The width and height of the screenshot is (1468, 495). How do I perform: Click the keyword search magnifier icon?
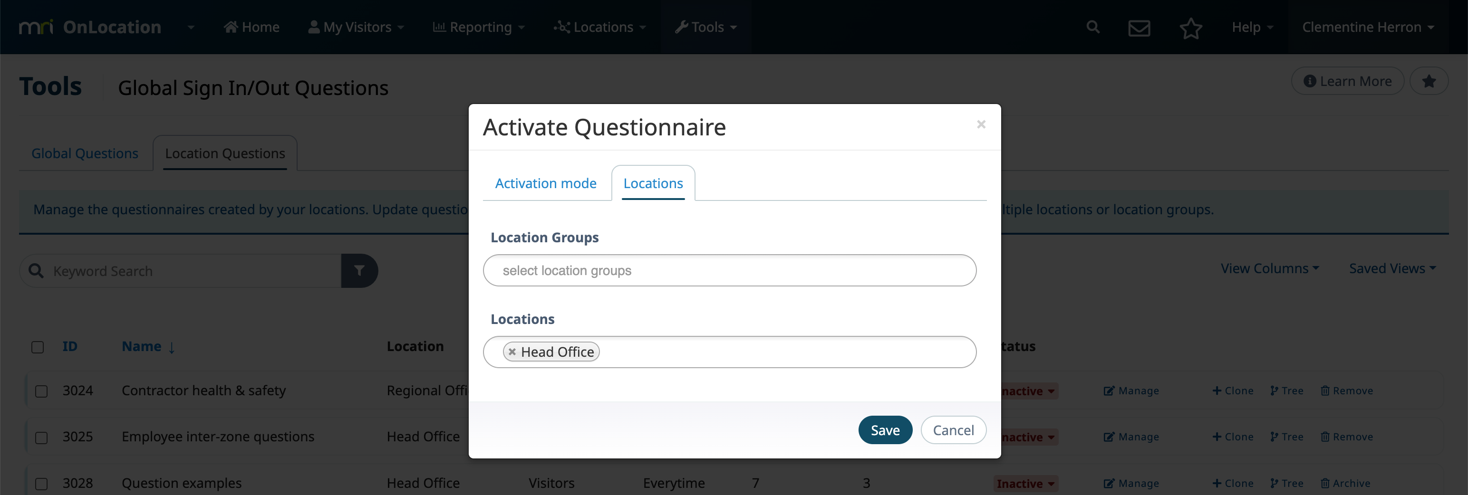tap(36, 271)
